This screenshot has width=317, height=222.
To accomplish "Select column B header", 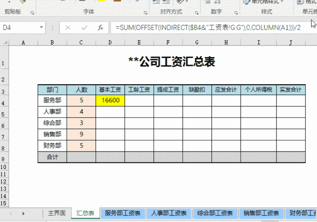I will tap(52, 43).
